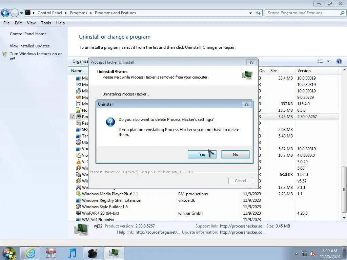Screen dimensions: 347x260
Task: Select Windows Style Builder 1.5 entry
Action: coord(105,207)
